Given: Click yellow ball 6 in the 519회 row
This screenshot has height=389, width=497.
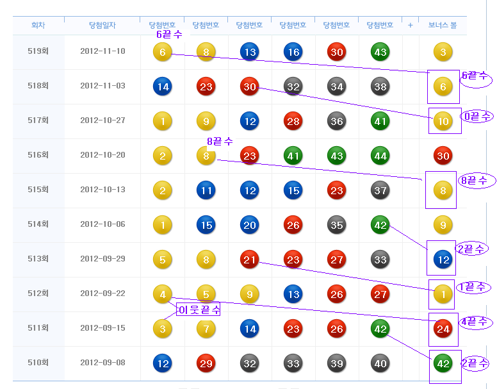Looking at the screenshot, I should 163,53.
